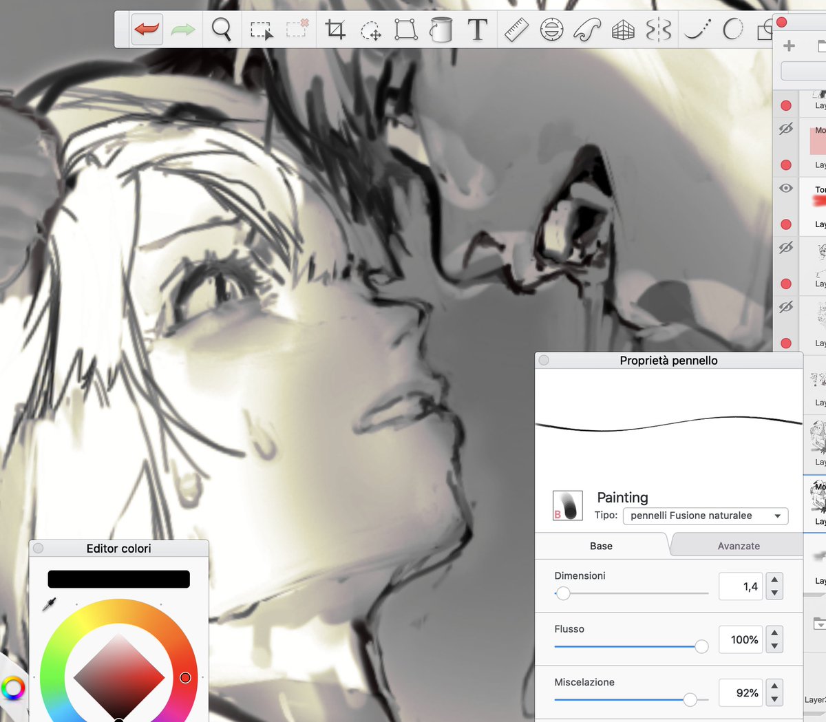Click the Miscelazione slider handle
826x722 pixels.
[x=690, y=699]
